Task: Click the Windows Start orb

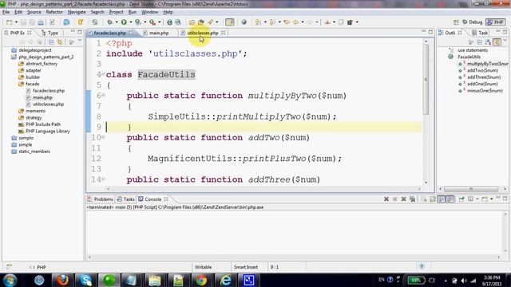Action: pos(10,280)
